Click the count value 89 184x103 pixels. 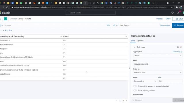[64, 40]
